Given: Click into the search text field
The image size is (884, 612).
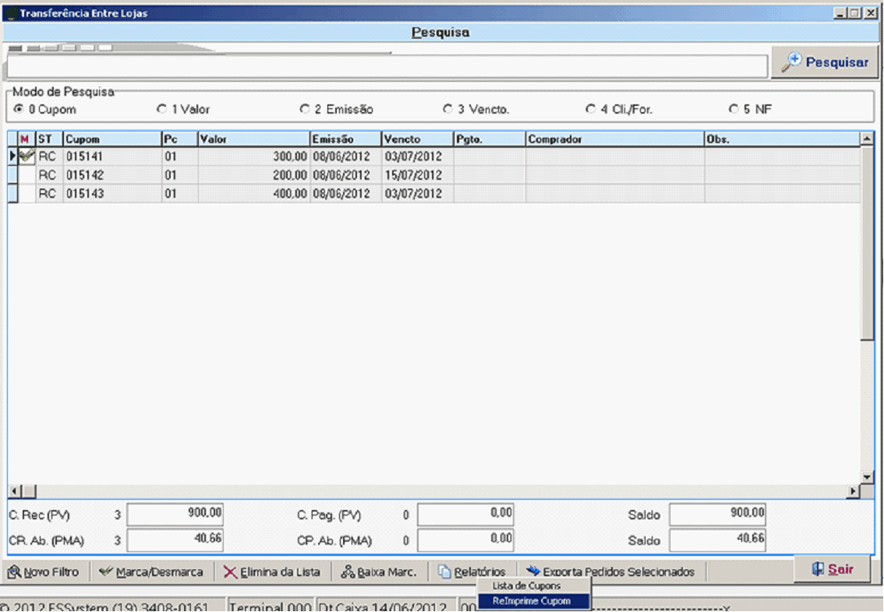Looking at the screenshot, I should [386, 67].
